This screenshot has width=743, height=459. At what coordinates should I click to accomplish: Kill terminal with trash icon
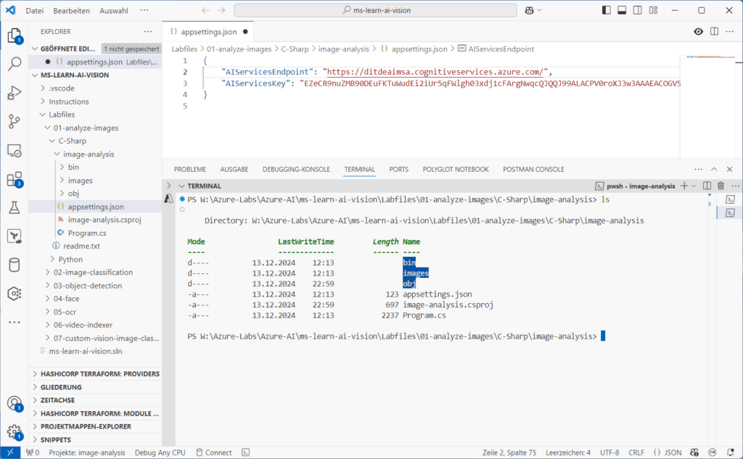(721, 186)
